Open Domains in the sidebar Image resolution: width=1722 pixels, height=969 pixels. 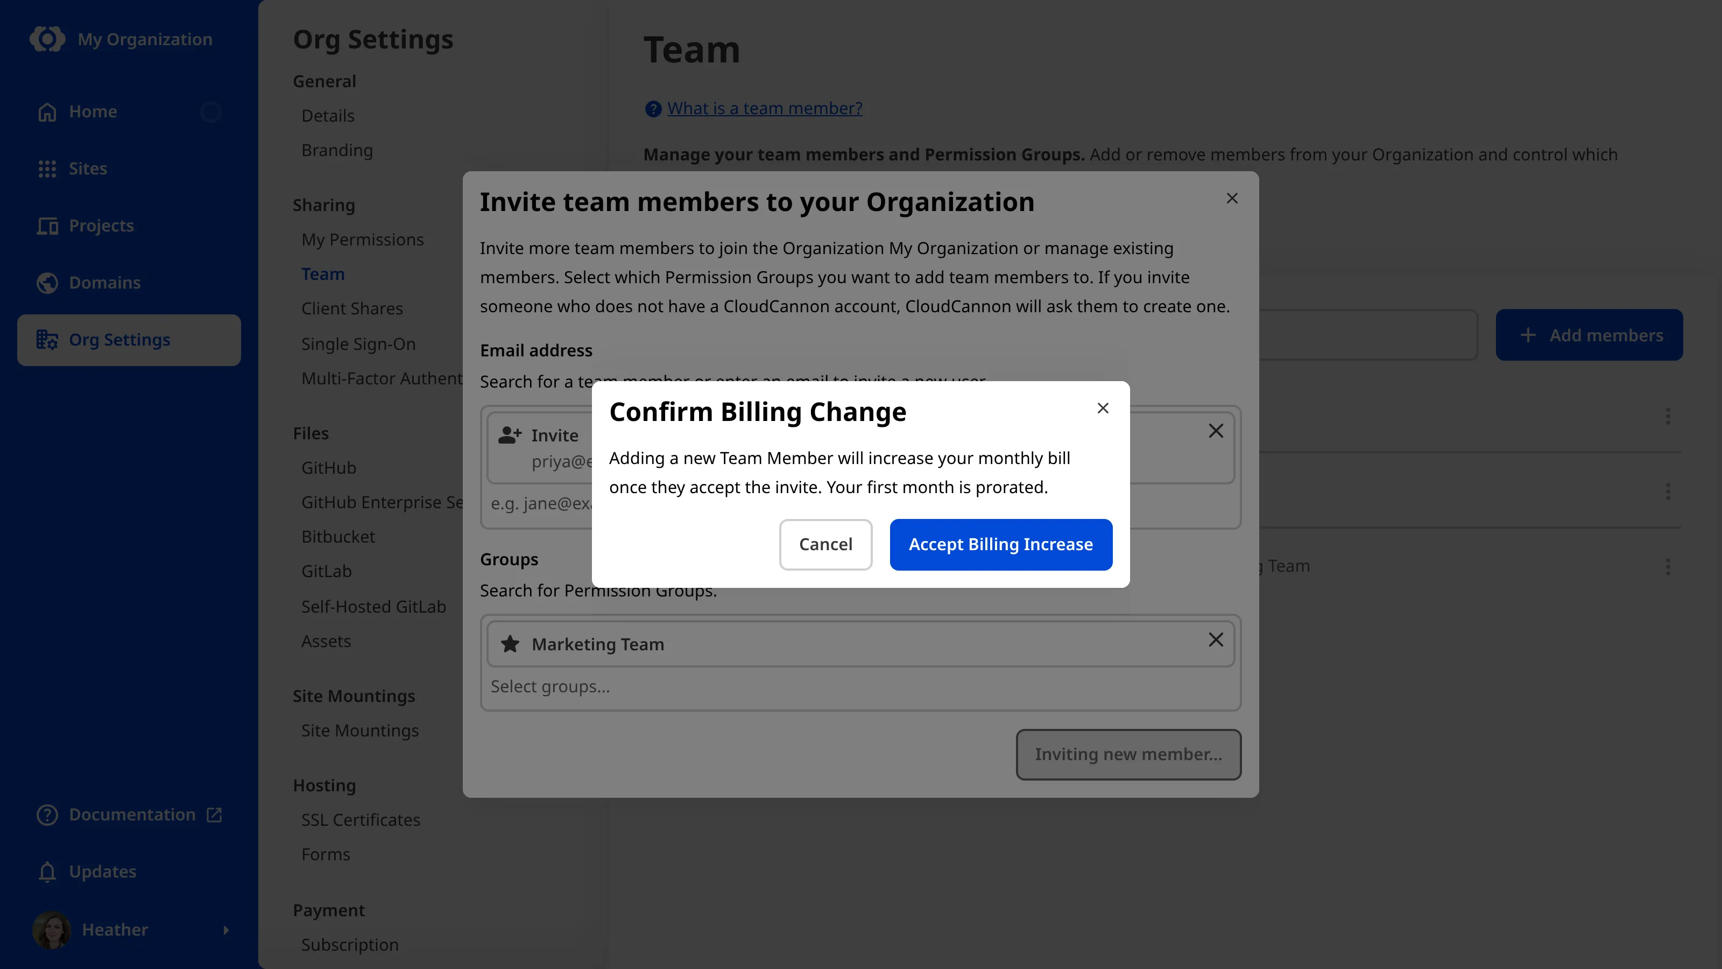pos(129,283)
